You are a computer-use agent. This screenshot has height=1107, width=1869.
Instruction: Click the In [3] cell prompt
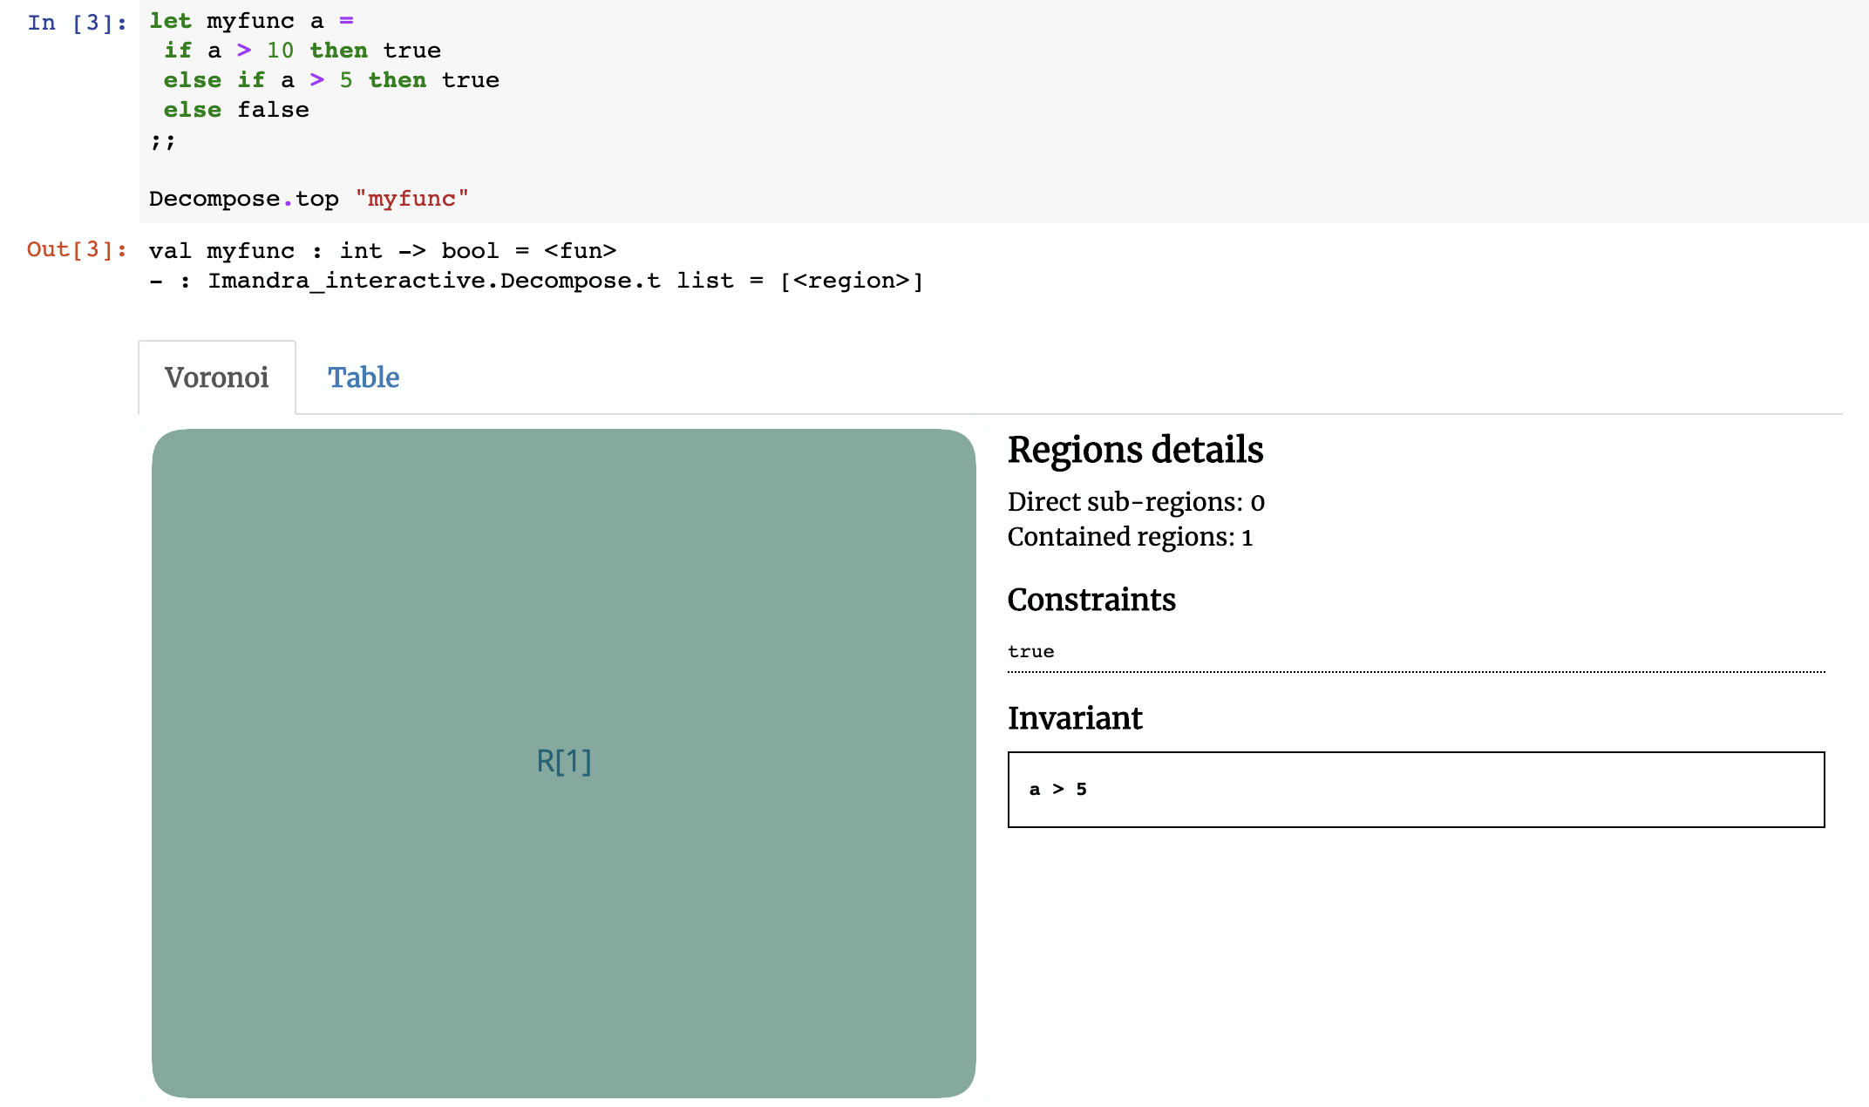77,23
